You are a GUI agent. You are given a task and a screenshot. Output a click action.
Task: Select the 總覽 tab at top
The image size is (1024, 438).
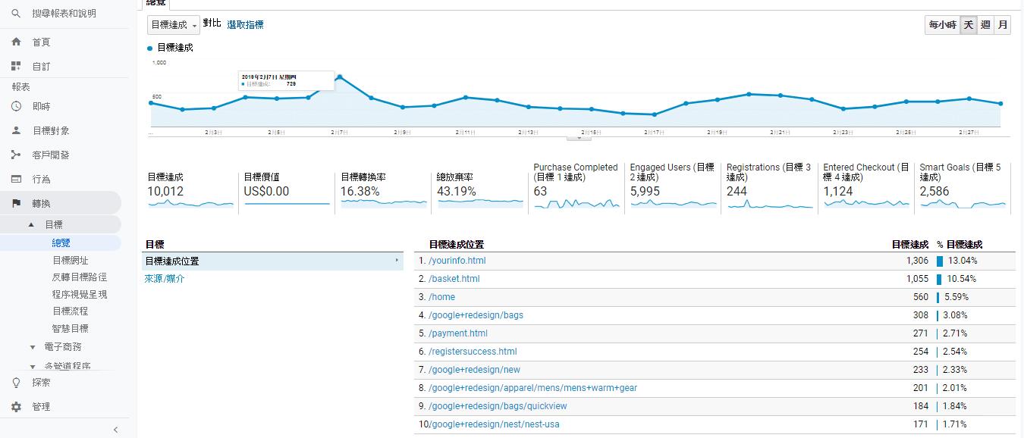155,4
